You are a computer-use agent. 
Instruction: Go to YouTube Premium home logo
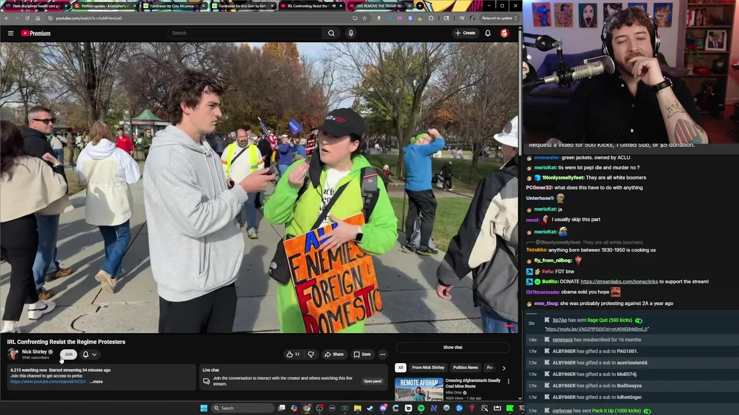36,33
